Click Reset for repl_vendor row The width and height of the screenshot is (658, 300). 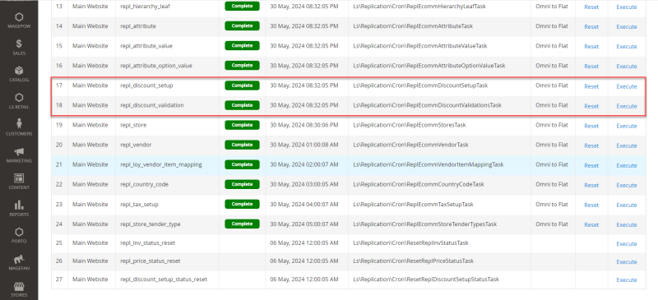pyautogui.click(x=591, y=145)
